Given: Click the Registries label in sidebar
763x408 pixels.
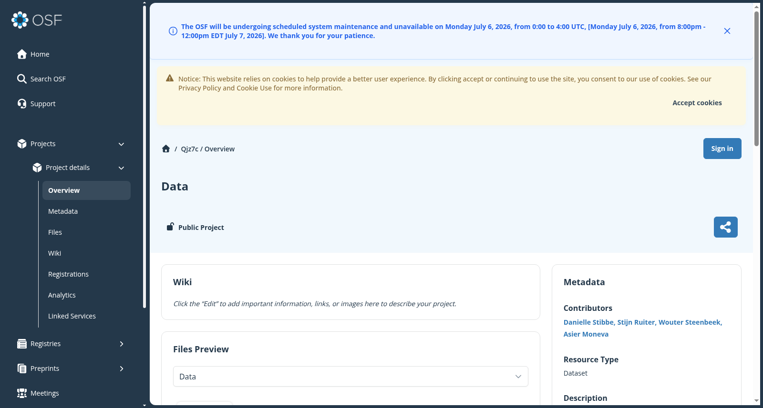Looking at the screenshot, I should click(46, 344).
